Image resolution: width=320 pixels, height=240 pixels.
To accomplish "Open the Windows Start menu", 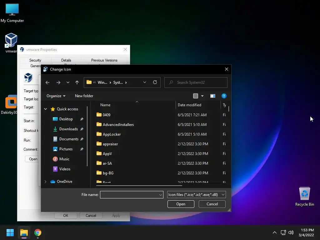I will [10, 232].
